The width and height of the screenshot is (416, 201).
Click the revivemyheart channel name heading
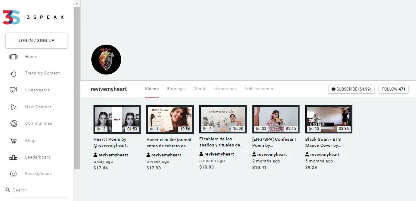pos(109,89)
